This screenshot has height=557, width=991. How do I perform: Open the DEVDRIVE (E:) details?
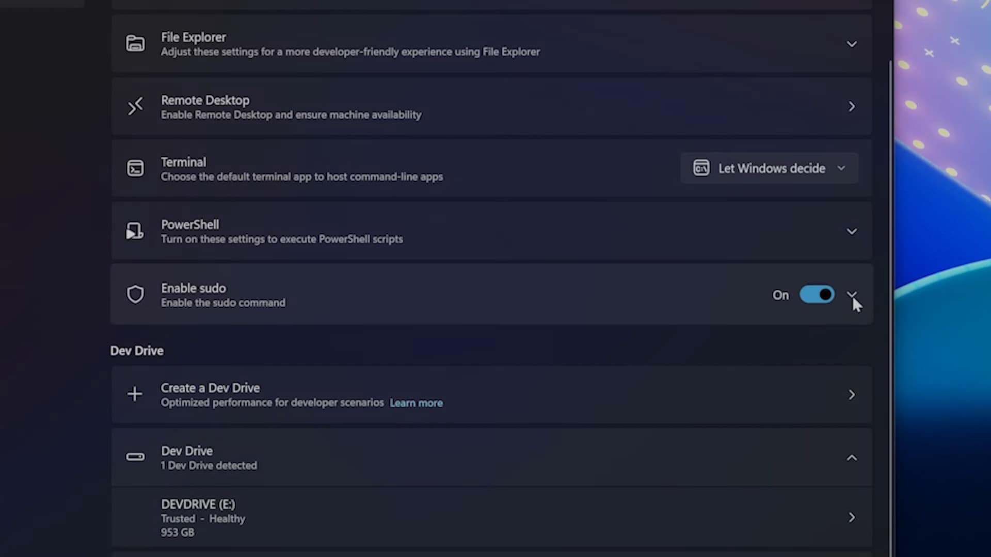tap(852, 517)
